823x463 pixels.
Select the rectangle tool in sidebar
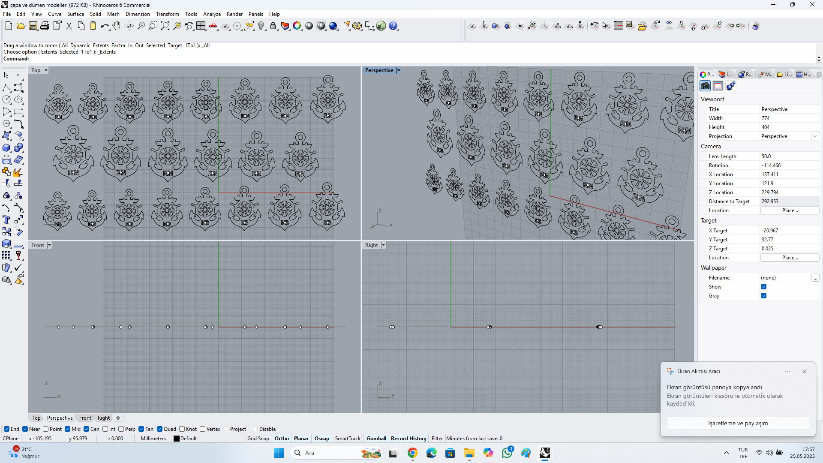[x=18, y=112]
